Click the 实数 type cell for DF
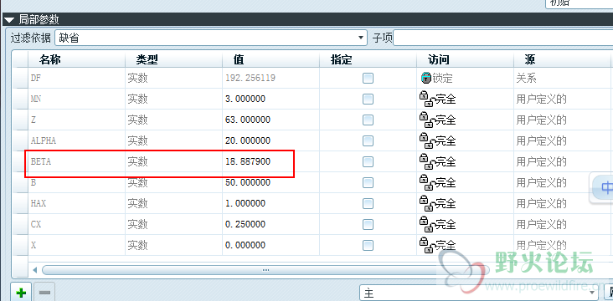The width and height of the screenshot is (613, 301). coord(173,78)
